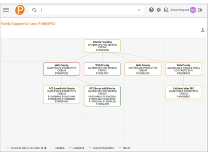The height and width of the screenshot is (156, 208).
Task: Click the 'closed' legend entry
Action: click(x=124, y=148)
